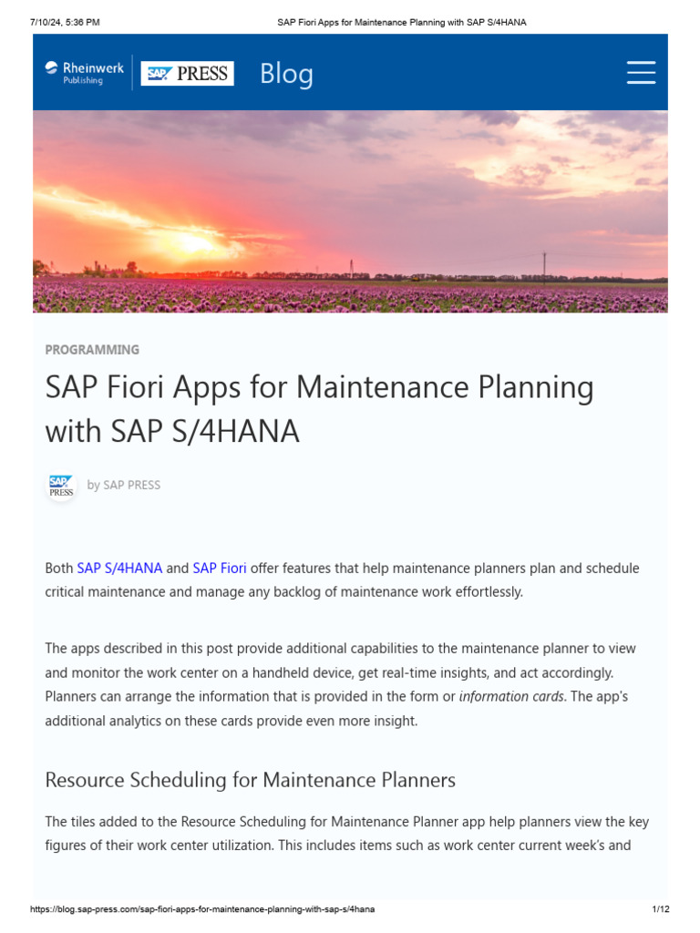Select the PROGRAMMING category label
The width and height of the screenshot is (700, 933).
(x=92, y=350)
